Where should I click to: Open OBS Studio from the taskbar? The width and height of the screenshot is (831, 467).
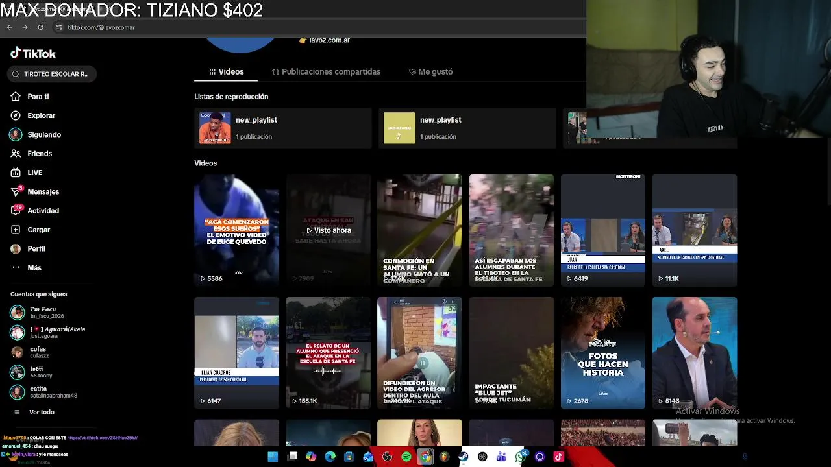pos(388,457)
